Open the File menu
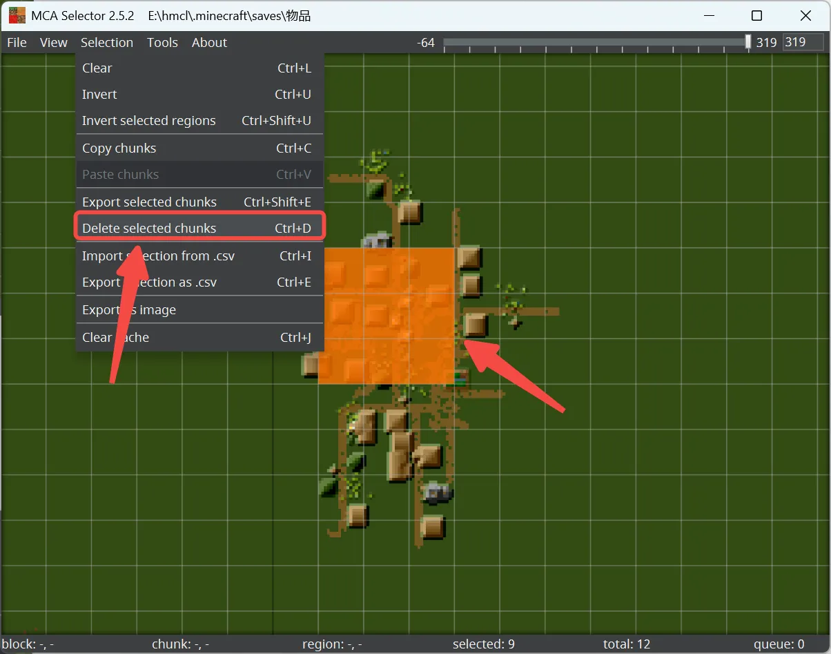 point(17,42)
